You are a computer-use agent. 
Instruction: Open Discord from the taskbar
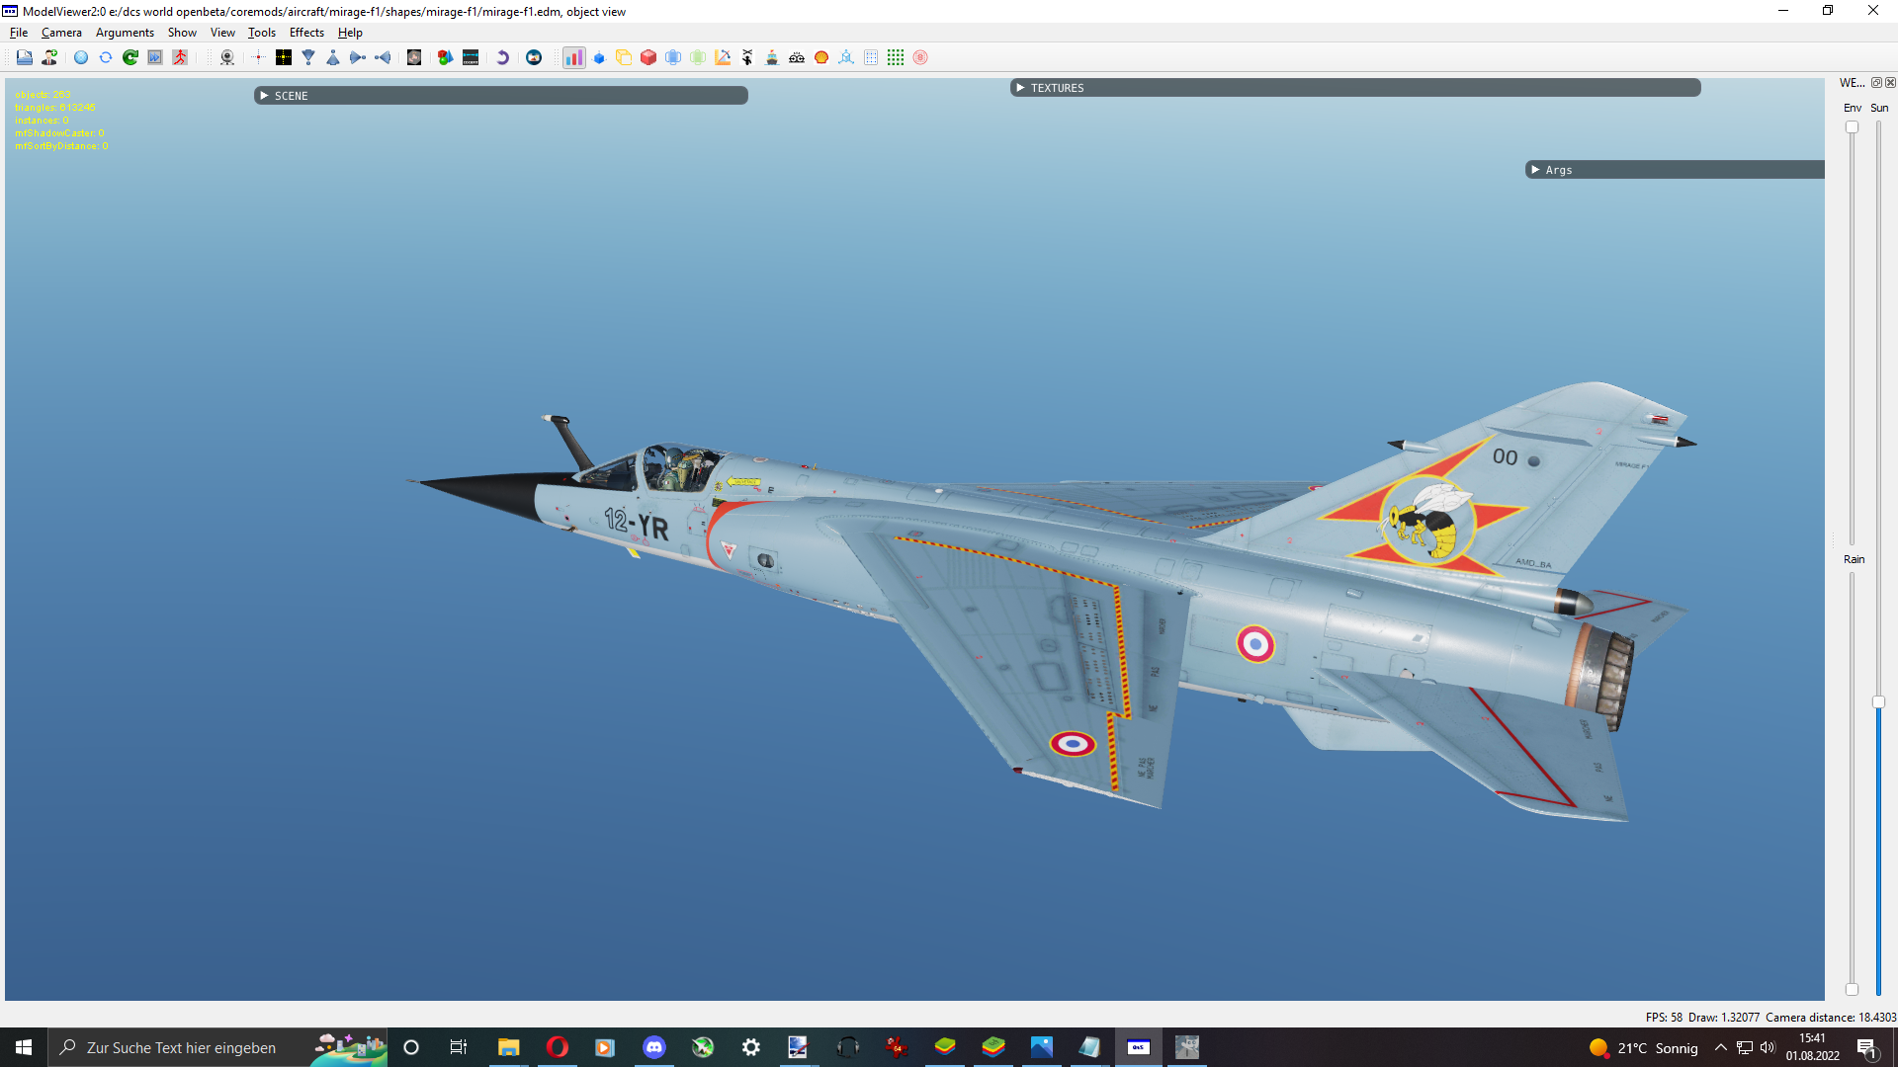pyautogui.click(x=654, y=1047)
